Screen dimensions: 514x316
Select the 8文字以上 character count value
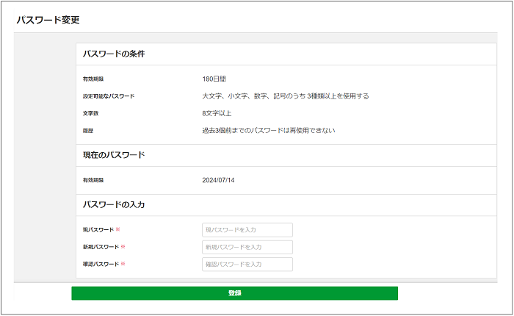(217, 113)
